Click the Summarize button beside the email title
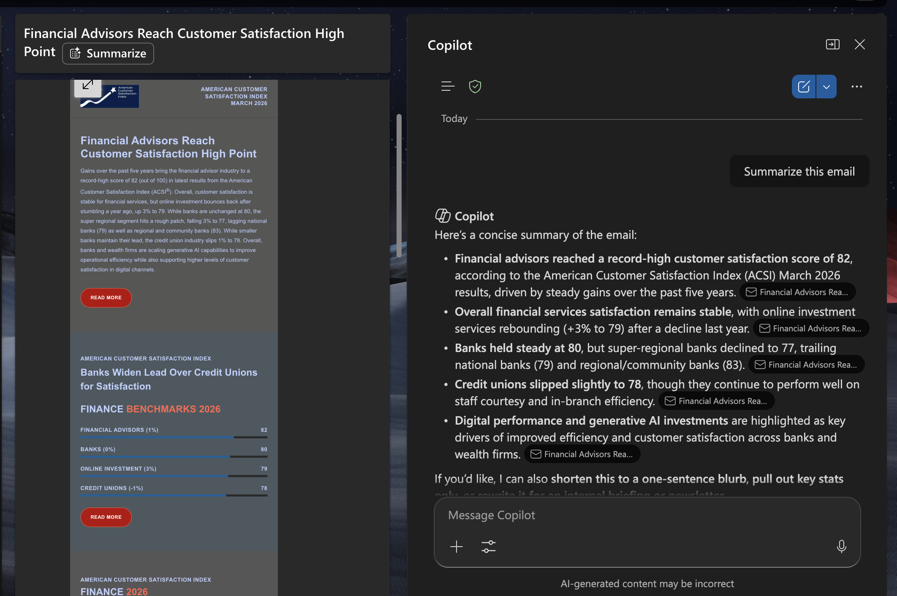The image size is (897, 596). (x=108, y=54)
